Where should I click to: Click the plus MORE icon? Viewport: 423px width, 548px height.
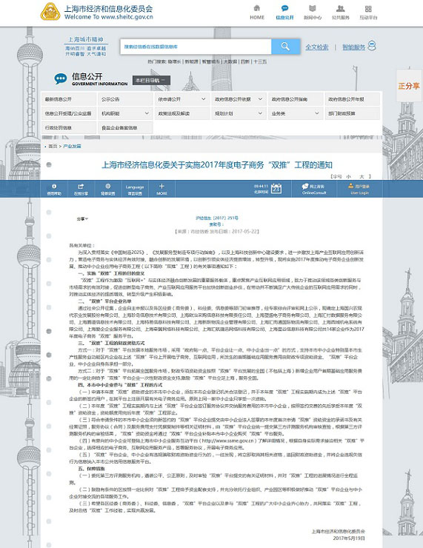161,187
